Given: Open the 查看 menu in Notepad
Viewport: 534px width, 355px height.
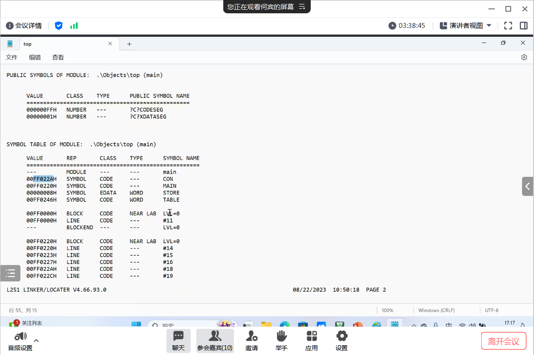Looking at the screenshot, I should click(x=58, y=57).
